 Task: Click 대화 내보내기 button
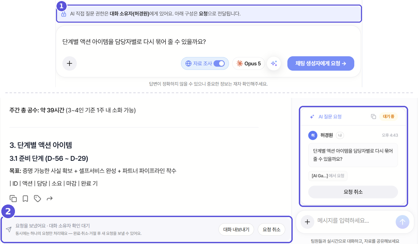[236, 230]
